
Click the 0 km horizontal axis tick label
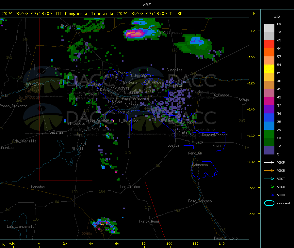(39, 243)
